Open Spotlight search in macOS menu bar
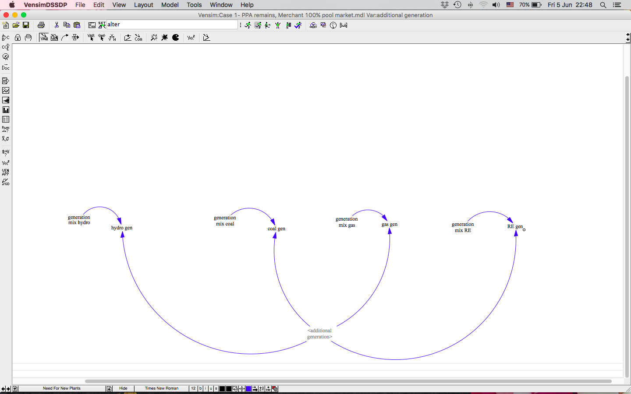Viewport: 631px width, 394px height. (603, 5)
